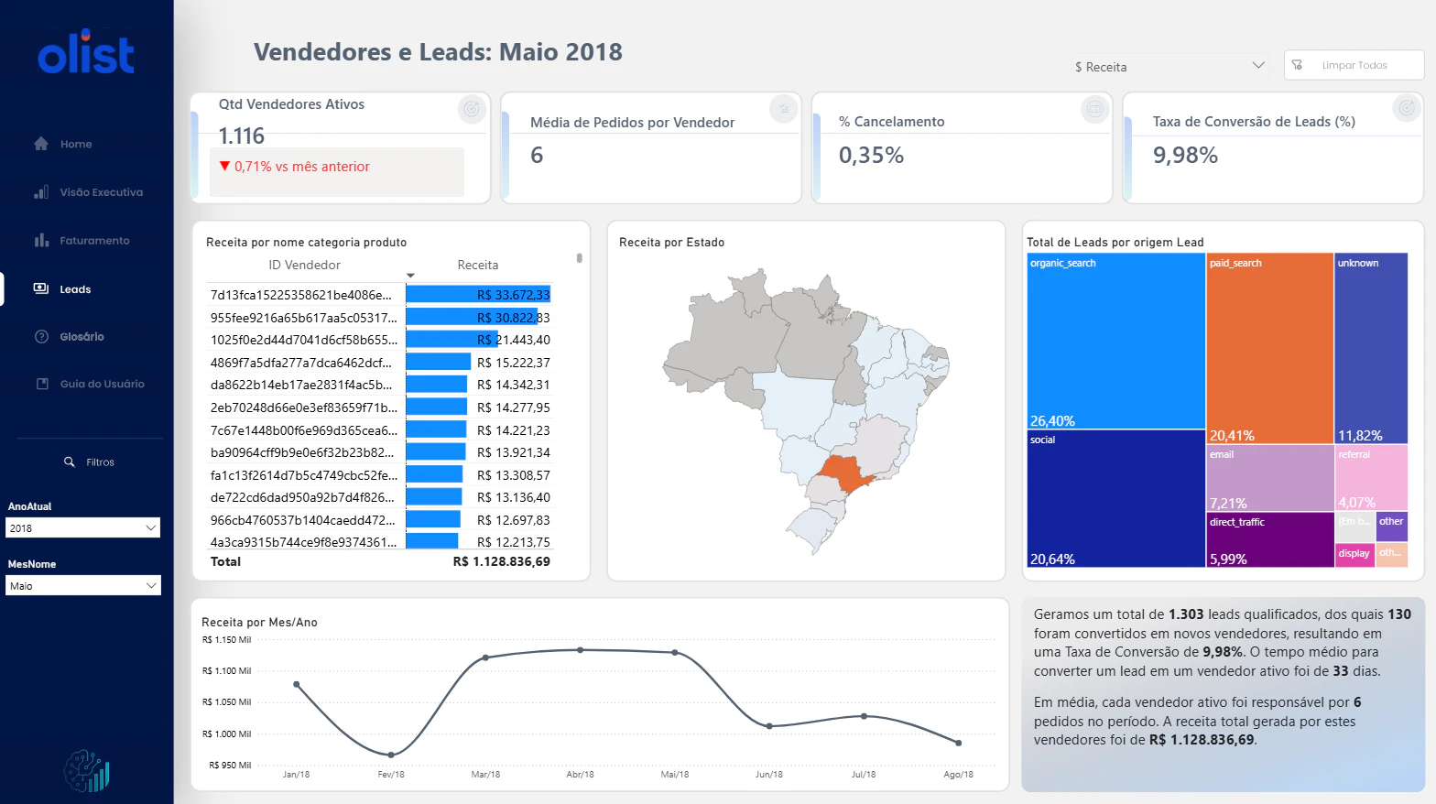Viewport: 1436px width, 804px height.
Task: Select seller row da8622b14eb17ae2831f4ac5b...
Action: (300, 385)
